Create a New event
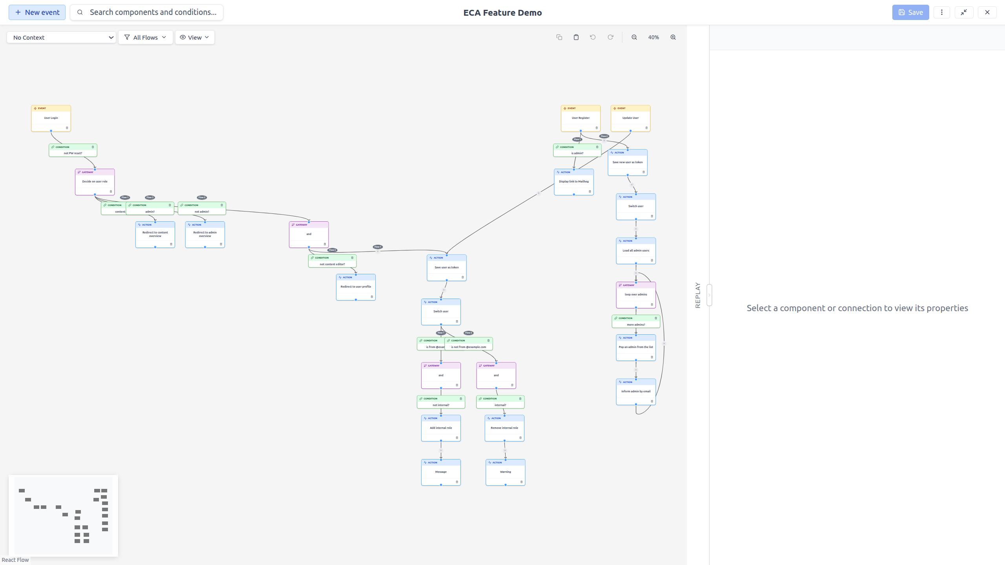1005x565 pixels. pos(37,12)
